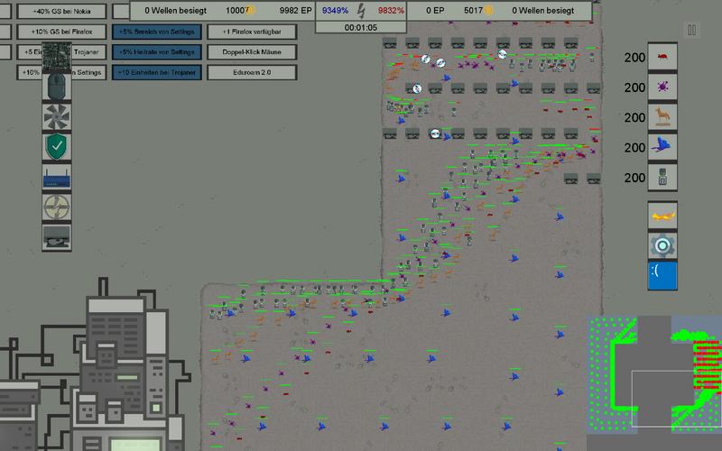This screenshot has width=722, height=451.
Task: Toggle the '+5% Heilrate von Settings' upgrade
Action: coord(156,51)
